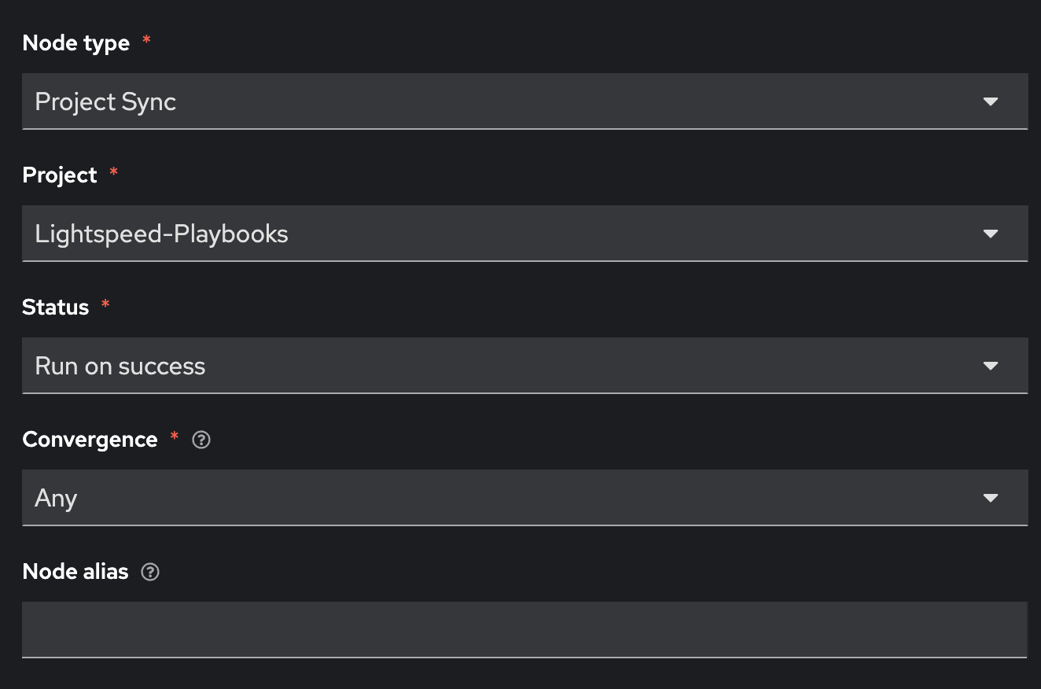This screenshot has height=689, width=1041.
Task: Click the 'Run on success' selected value
Action: 120,367
